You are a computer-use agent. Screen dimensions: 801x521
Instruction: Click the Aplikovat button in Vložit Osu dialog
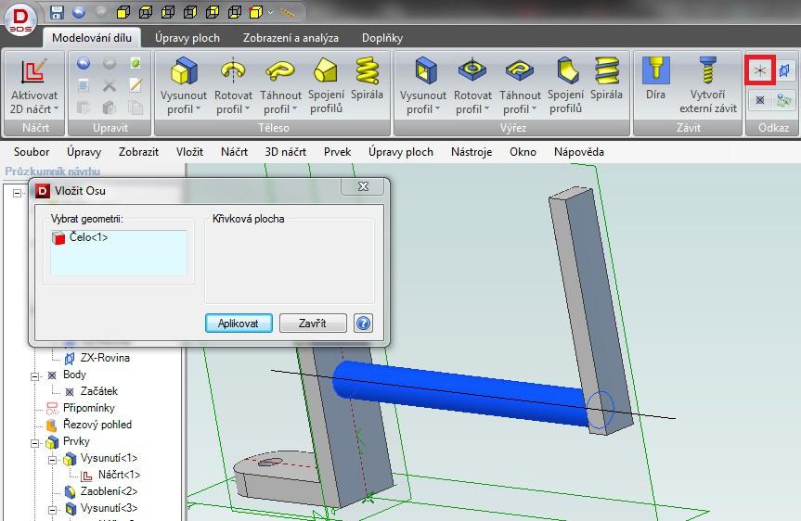click(x=239, y=323)
